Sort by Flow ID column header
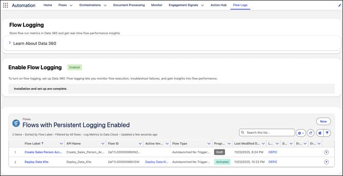The height and width of the screenshot is (176, 343). click(x=113, y=143)
